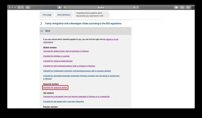Viewport: 202px width, 118px height.
Task: Open Checklist for athletes or coaches
Action: click(x=56, y=56)
